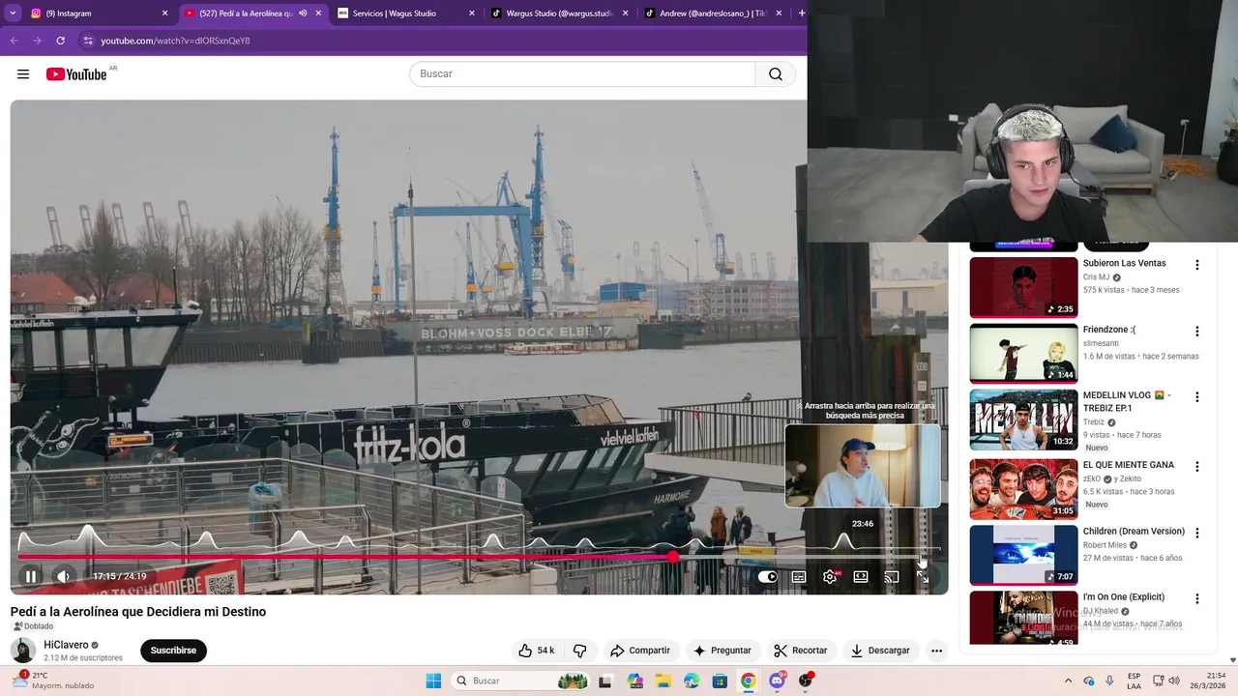
Task: Click the taskbar Buscar search box
Action: pos(520,681)
